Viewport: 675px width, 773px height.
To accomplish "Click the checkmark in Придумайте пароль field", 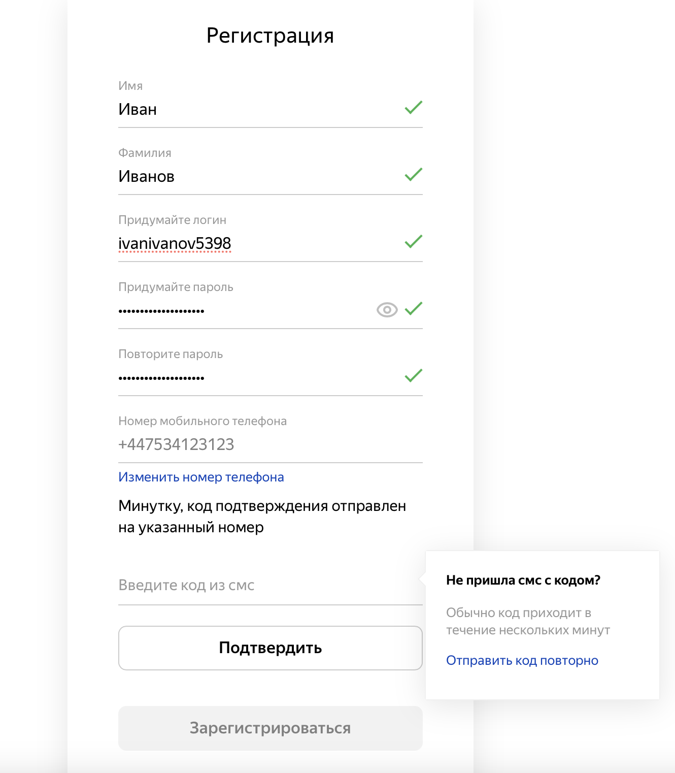I will point(414,309).
